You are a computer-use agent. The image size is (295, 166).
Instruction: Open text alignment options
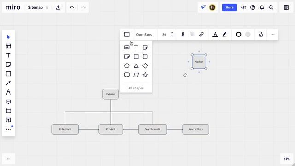[192, 34]
